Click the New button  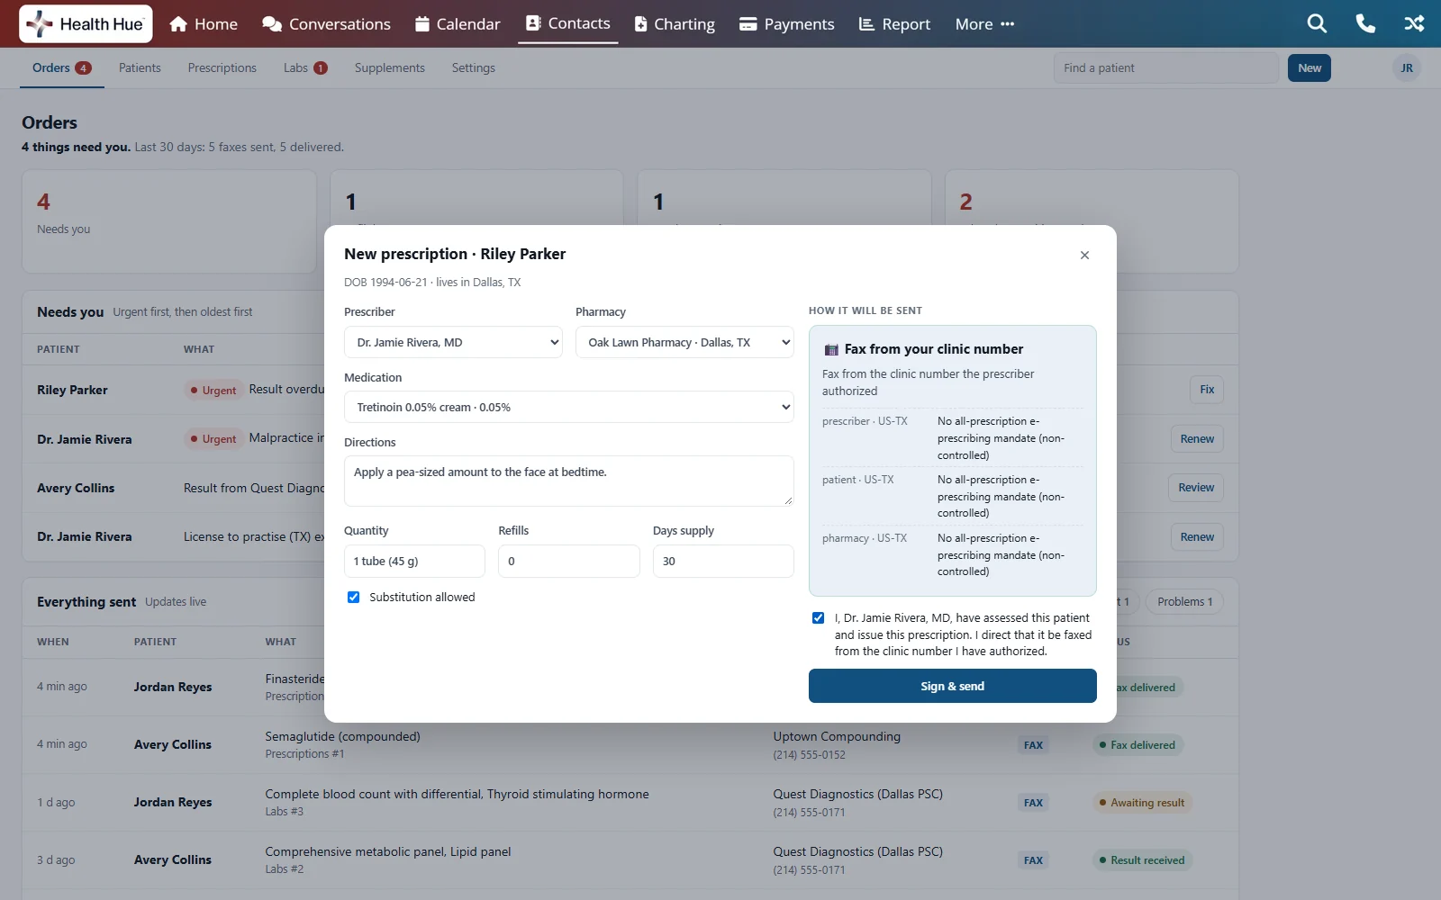1310,68
